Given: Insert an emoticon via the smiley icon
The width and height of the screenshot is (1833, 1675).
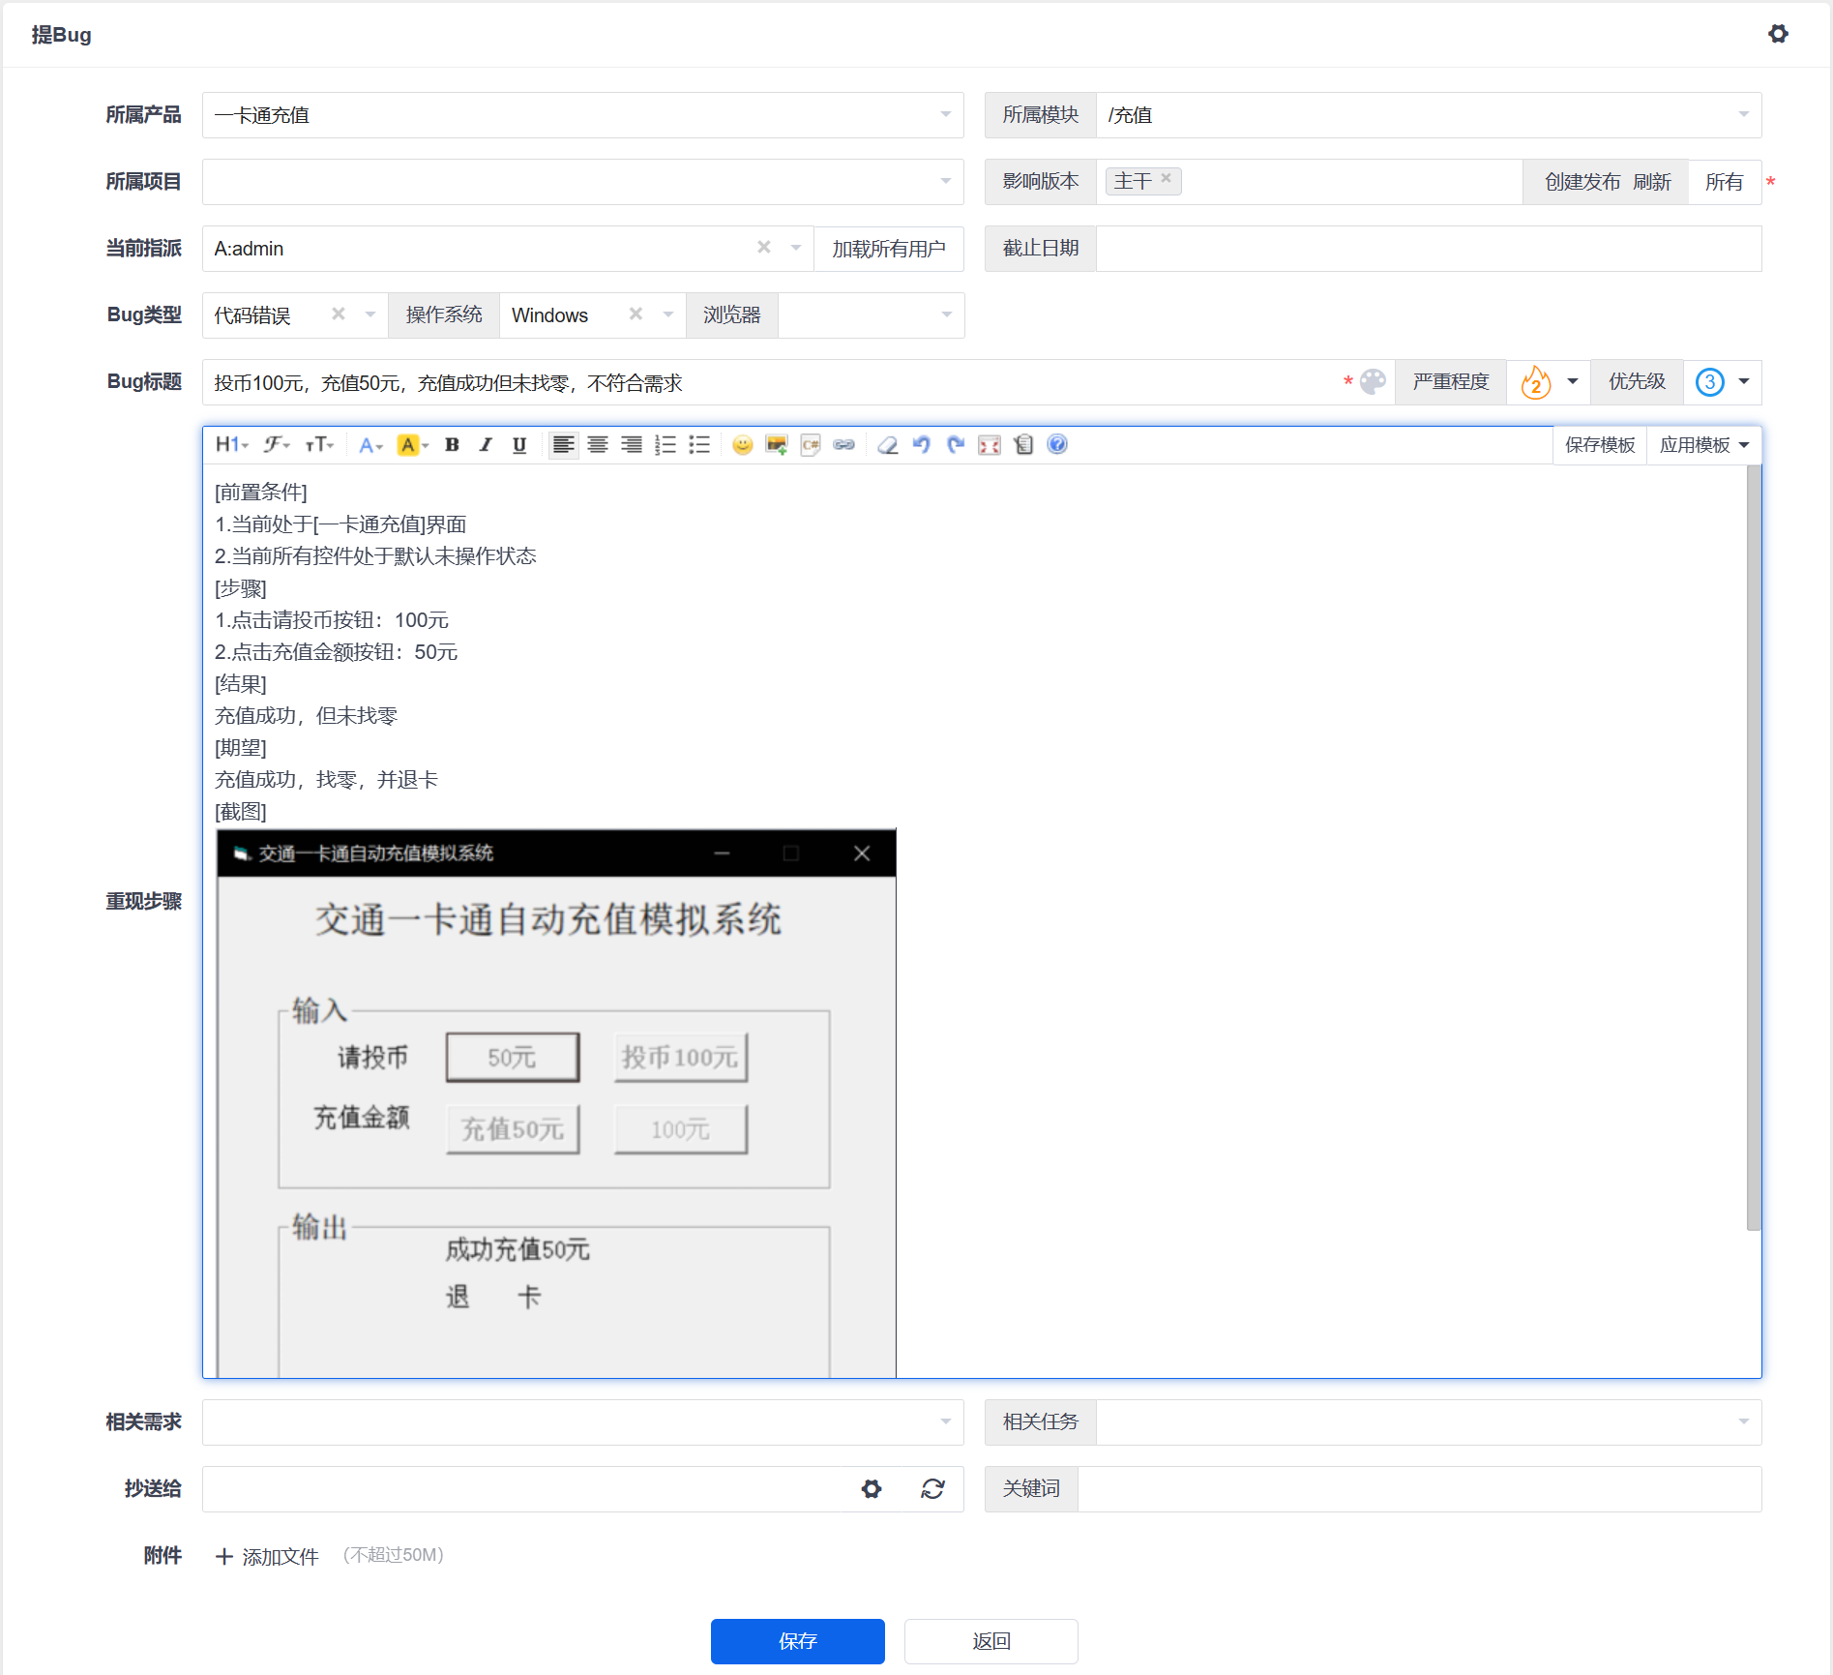Looking at the screenshot, I should coord(742,445).
